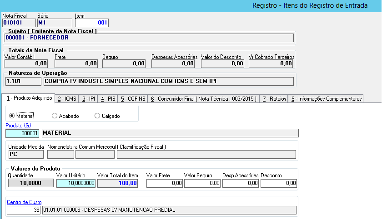The image size is (382, 219).
Task: Open the 1 - Produto Adquirido tab
Action: point(28,98)
